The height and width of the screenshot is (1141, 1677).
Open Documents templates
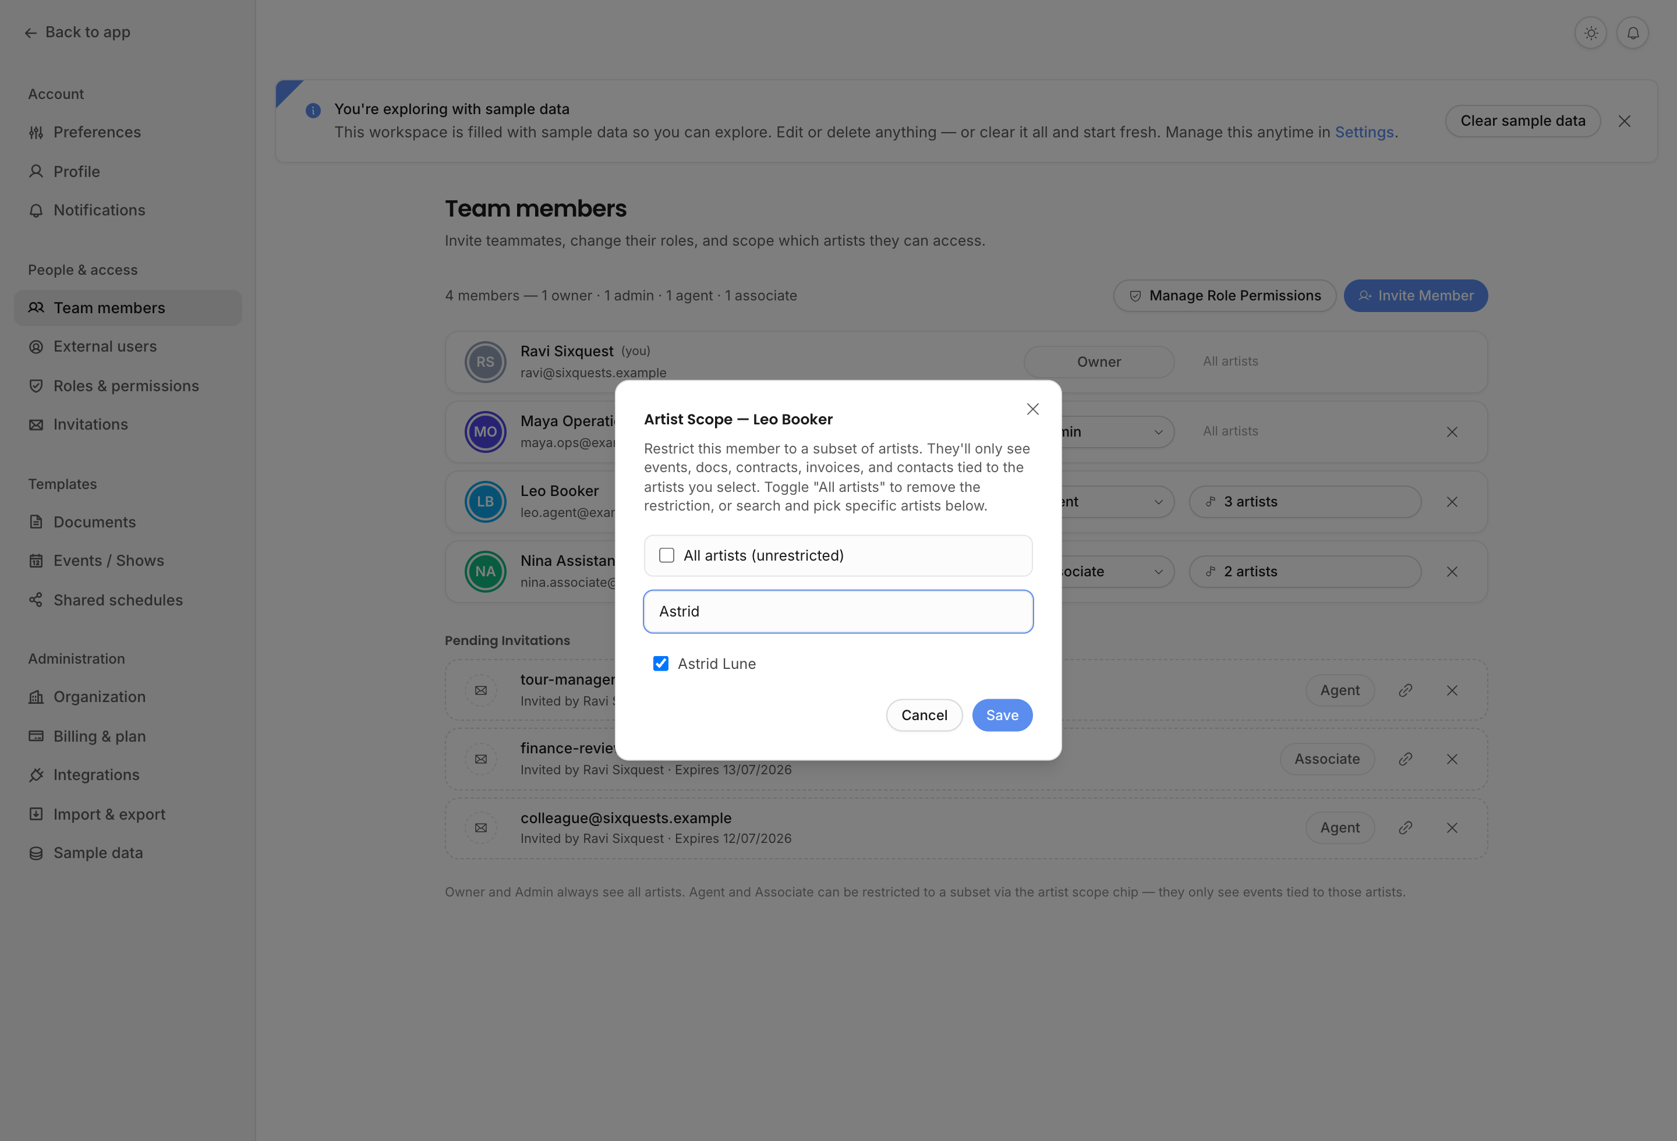coord(128,522)
